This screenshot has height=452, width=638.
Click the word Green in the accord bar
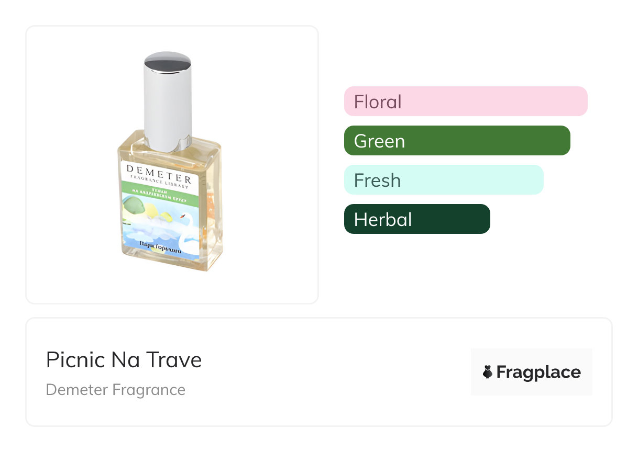click(379, 141)
